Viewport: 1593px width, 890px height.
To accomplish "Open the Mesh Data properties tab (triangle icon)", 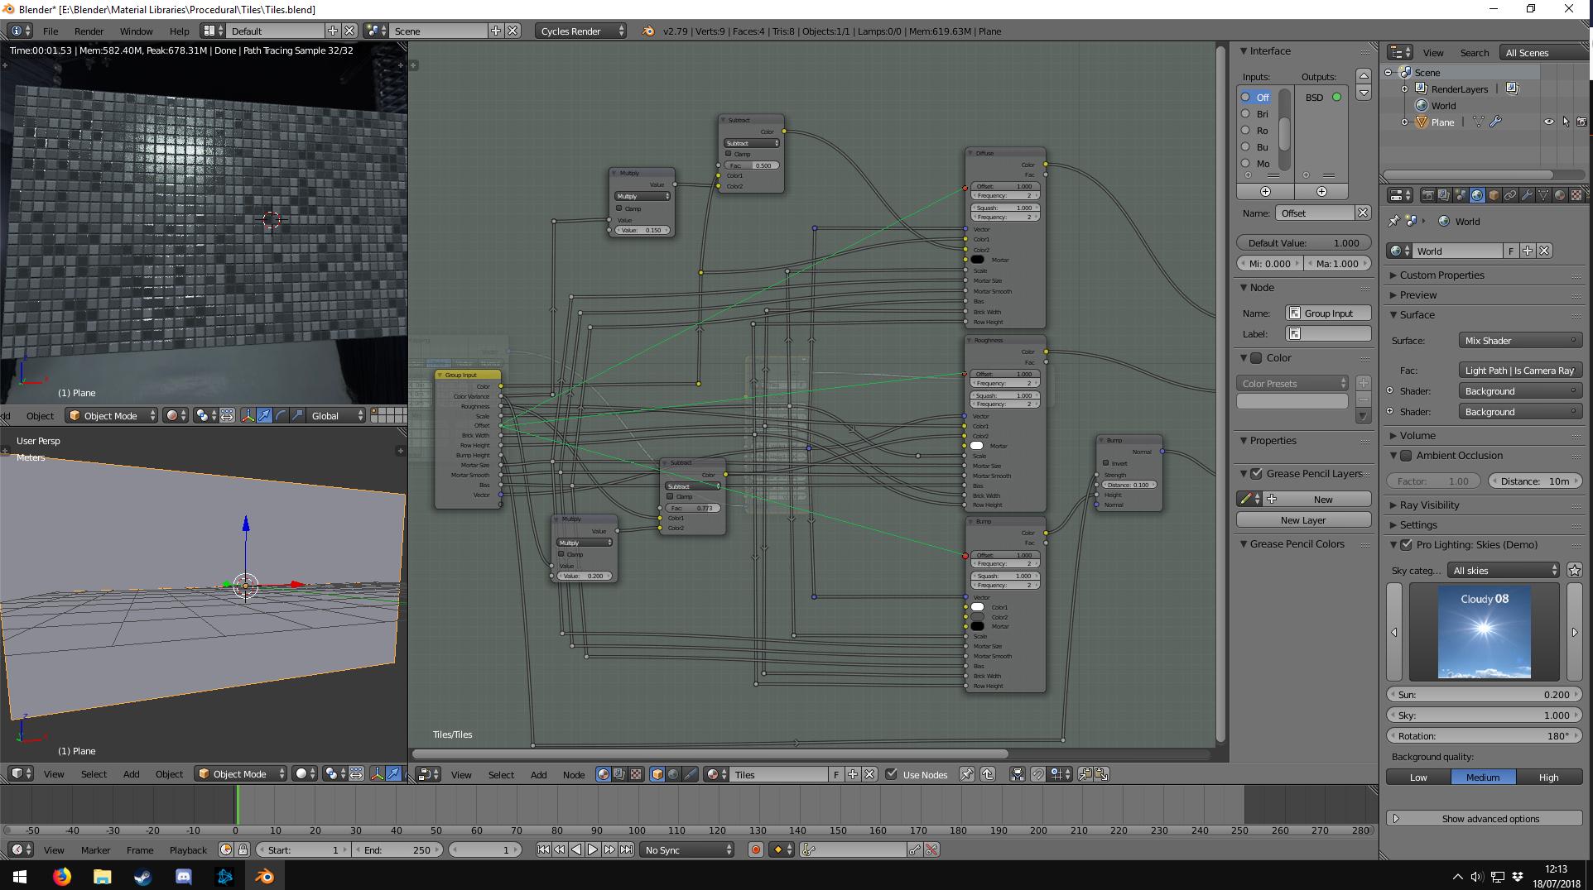I will (1543, 195).
